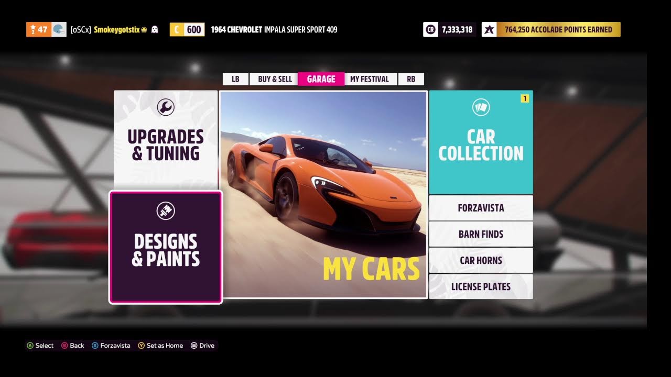Screen dimensions: 671x377
Task: Open Barn Finds
Action: [481, 234]
